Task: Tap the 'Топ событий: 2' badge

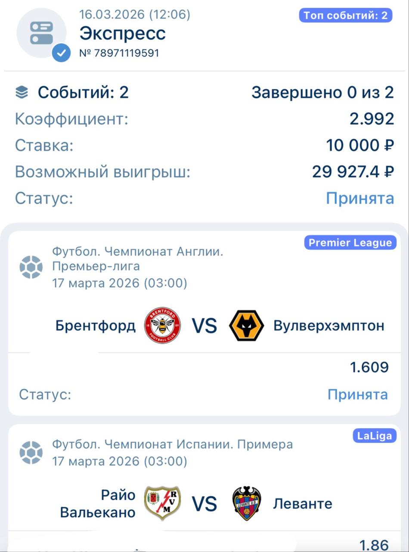Action: [x=346, y=16]
